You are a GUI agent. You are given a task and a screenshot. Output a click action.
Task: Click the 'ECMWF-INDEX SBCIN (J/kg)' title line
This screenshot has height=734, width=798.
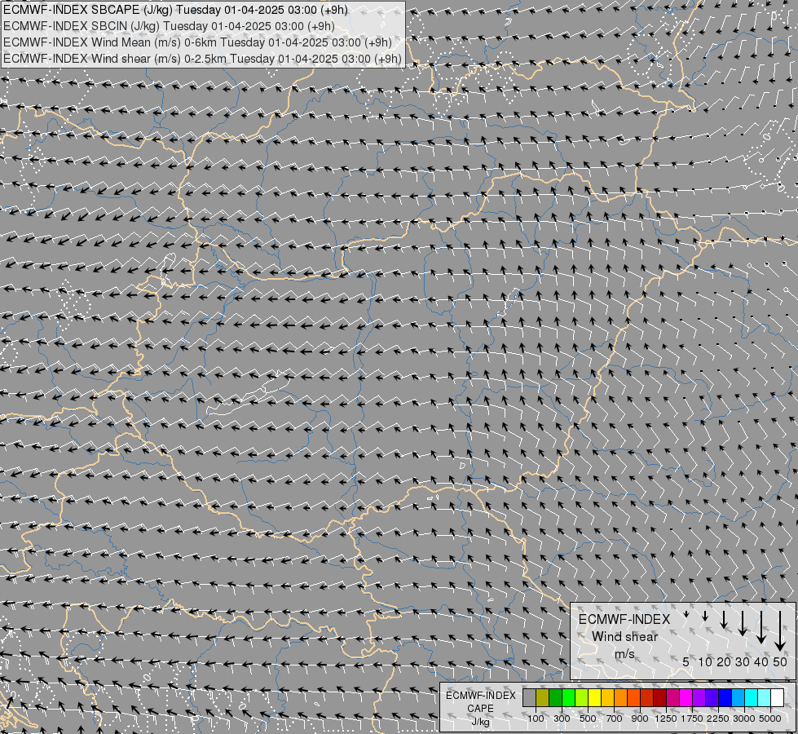tap(169, 26)
